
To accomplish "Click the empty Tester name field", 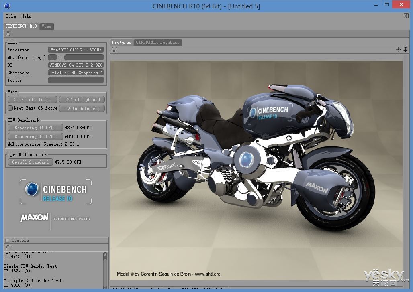I will (76, 80).
